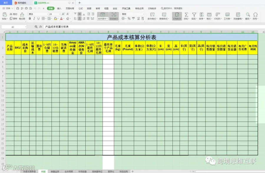Click the Conditional Formatting icon
This screenshot has width=265, height=173.
pos(152,15)
